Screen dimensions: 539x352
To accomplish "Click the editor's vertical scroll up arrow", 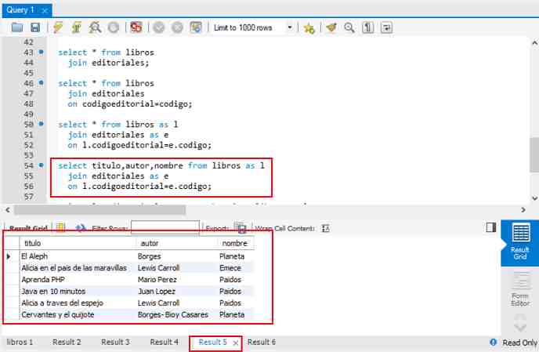I will click(534, 43).
